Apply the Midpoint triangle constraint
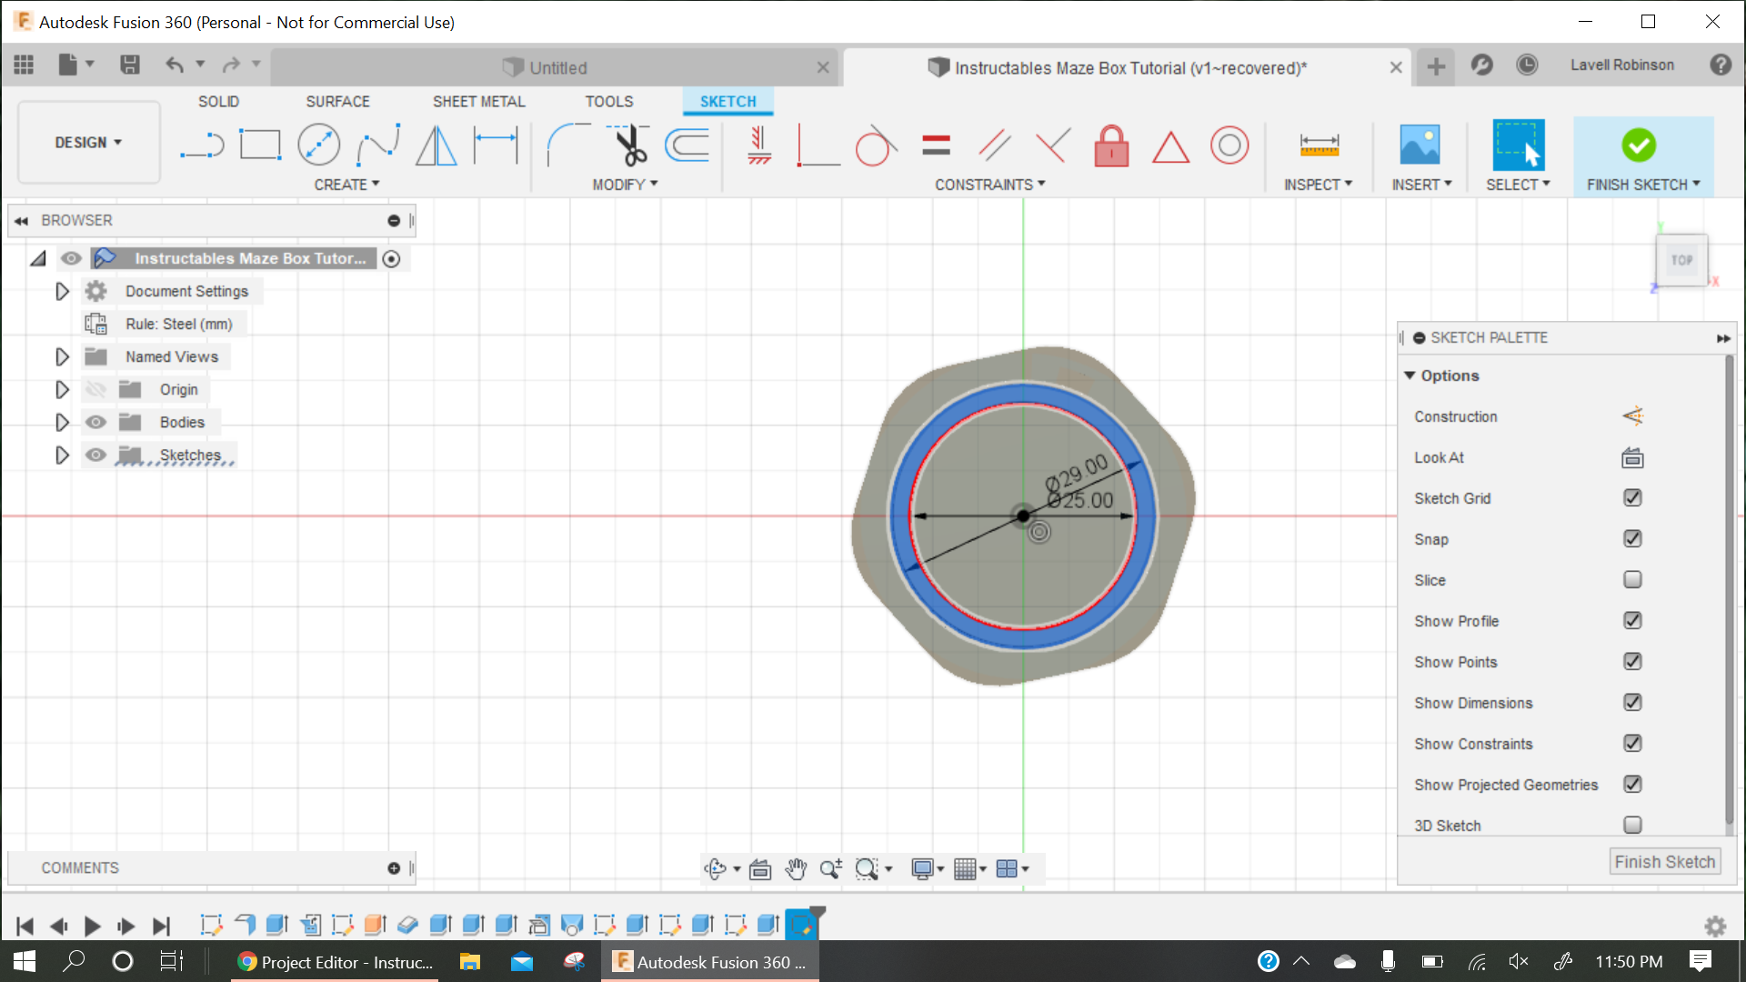Image resolution: width=1746 pixels, height=982 pixels. click(1170, 146)
